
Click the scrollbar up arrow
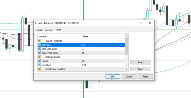pos(127,36)
